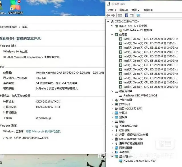
Task: Click Windows 10 专业版 edition text
Action: 15,51
